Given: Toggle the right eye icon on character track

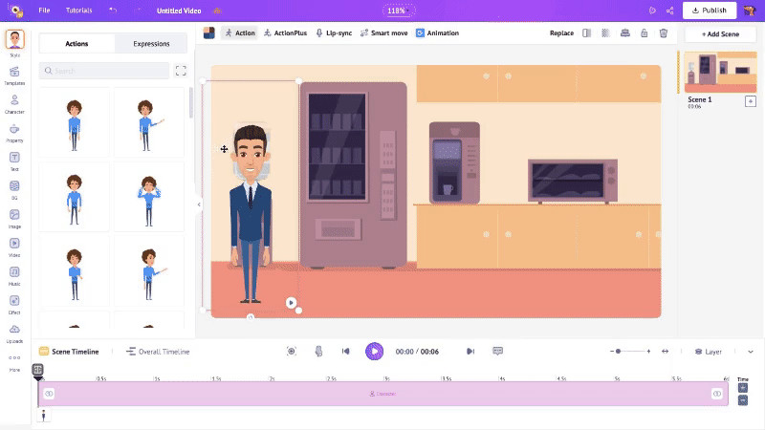Looking at the screenshot, I should pyautogui.click(x=716, y=394).
